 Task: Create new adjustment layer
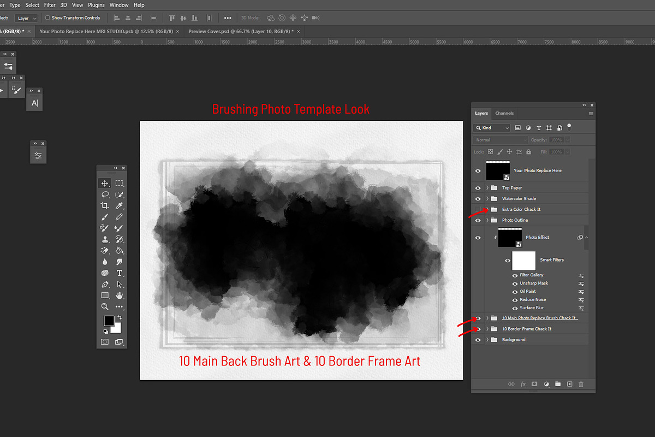coord(546,384)
